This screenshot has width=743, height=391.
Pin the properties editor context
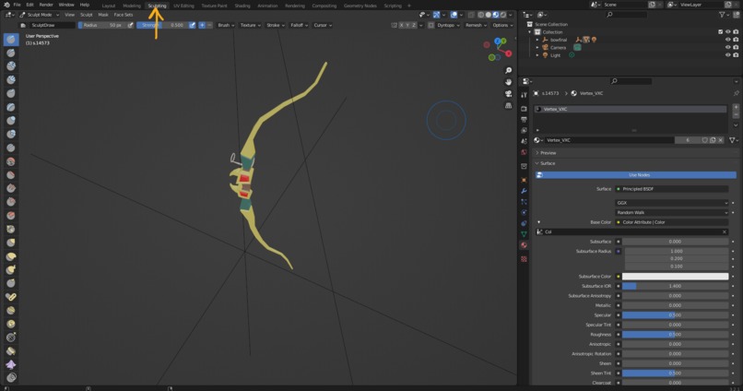tap(736, 93)
